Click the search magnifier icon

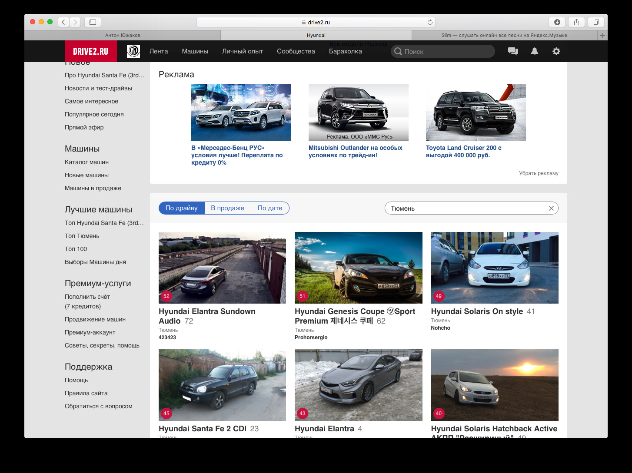(398, 51)
